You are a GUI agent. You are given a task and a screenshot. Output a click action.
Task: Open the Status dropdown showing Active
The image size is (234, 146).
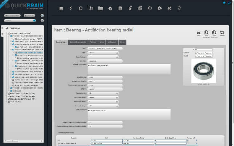pos(103,53)
